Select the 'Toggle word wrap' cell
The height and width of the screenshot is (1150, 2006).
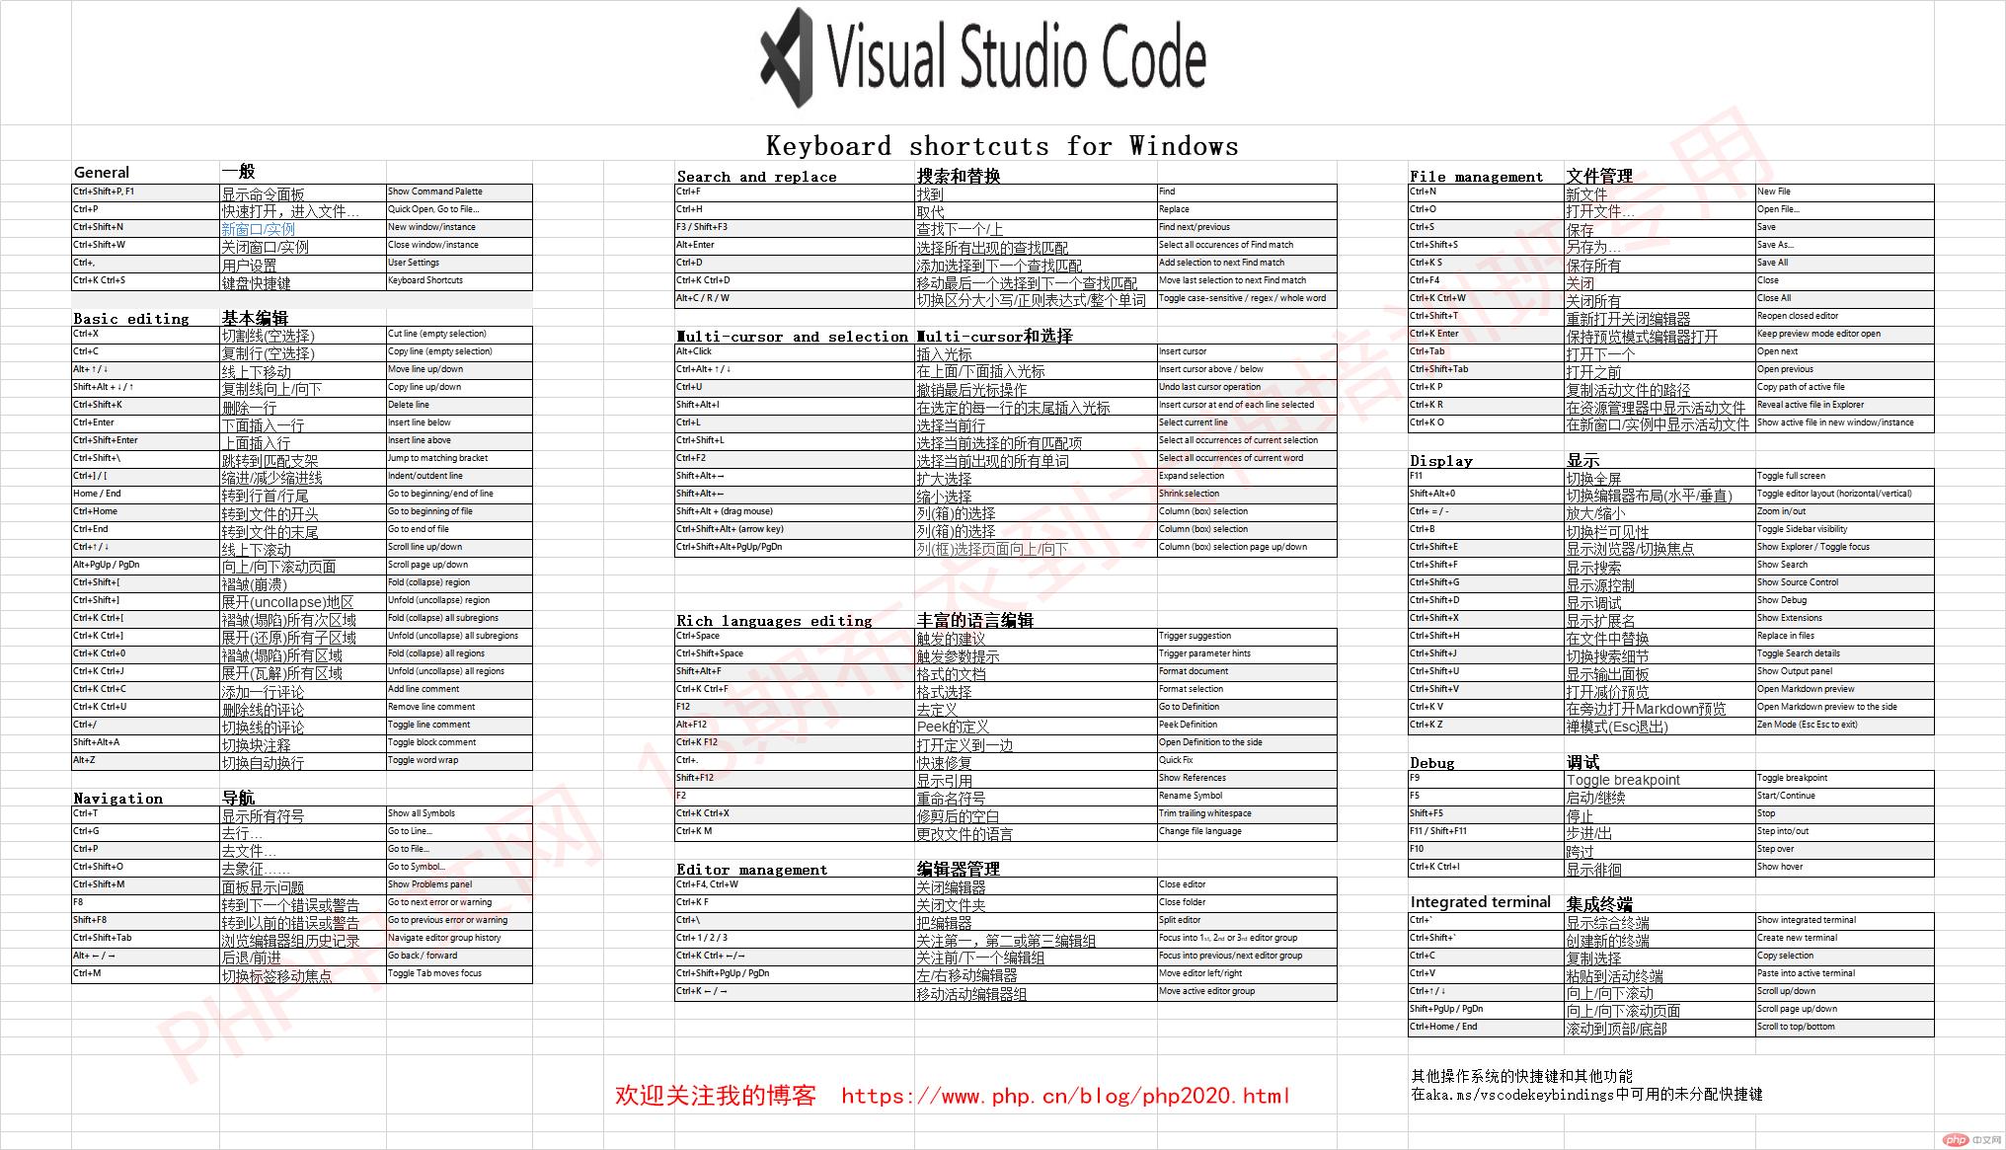(459, 761)
